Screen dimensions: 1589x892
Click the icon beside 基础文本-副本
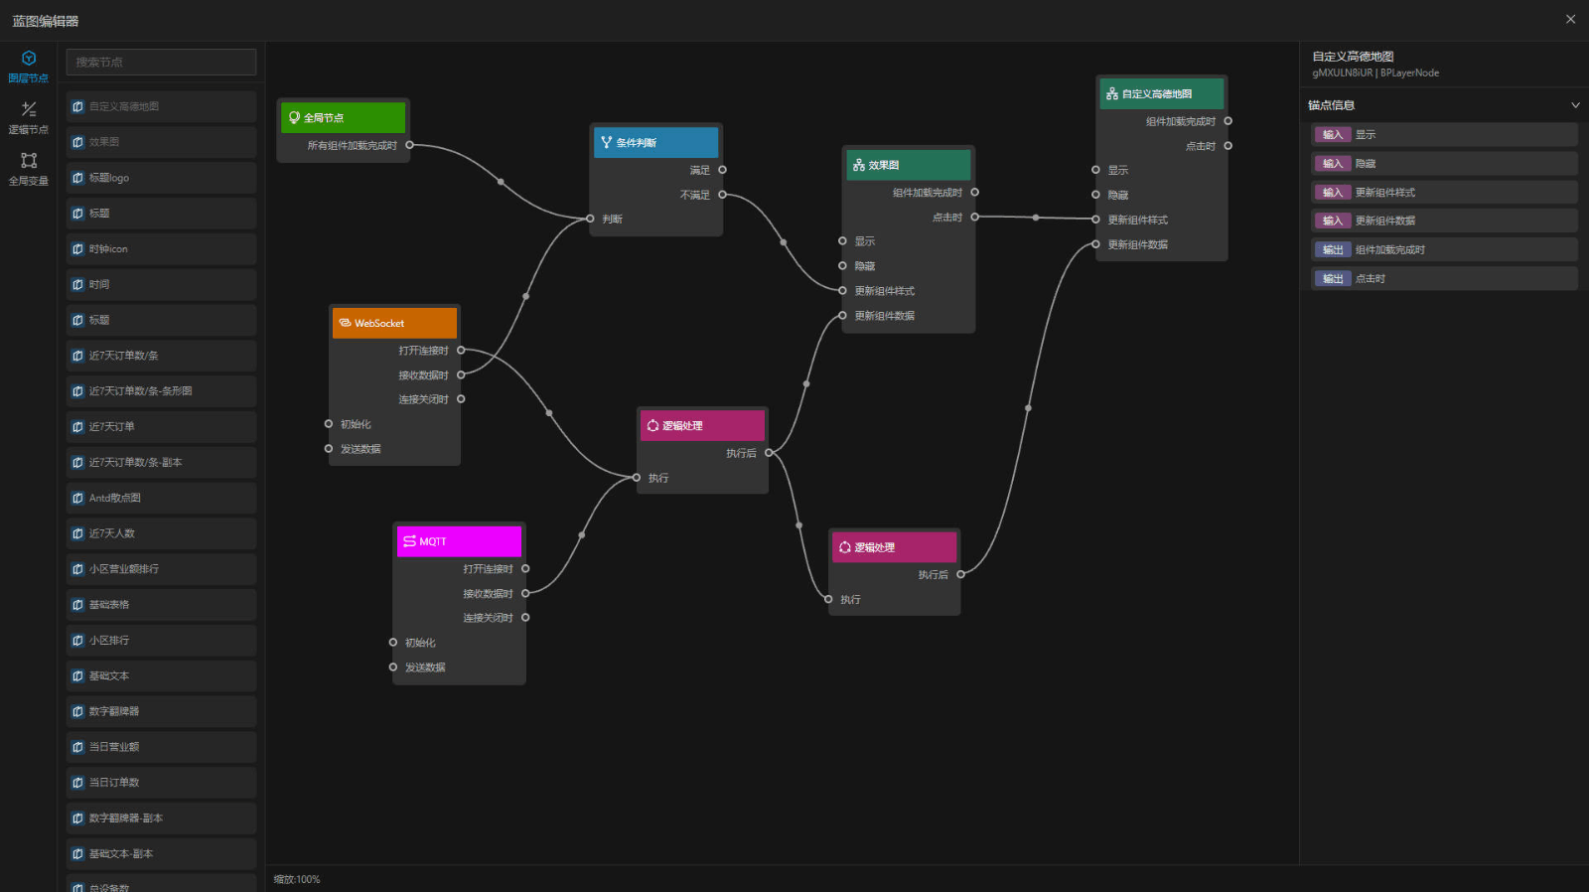coord(77,854)
